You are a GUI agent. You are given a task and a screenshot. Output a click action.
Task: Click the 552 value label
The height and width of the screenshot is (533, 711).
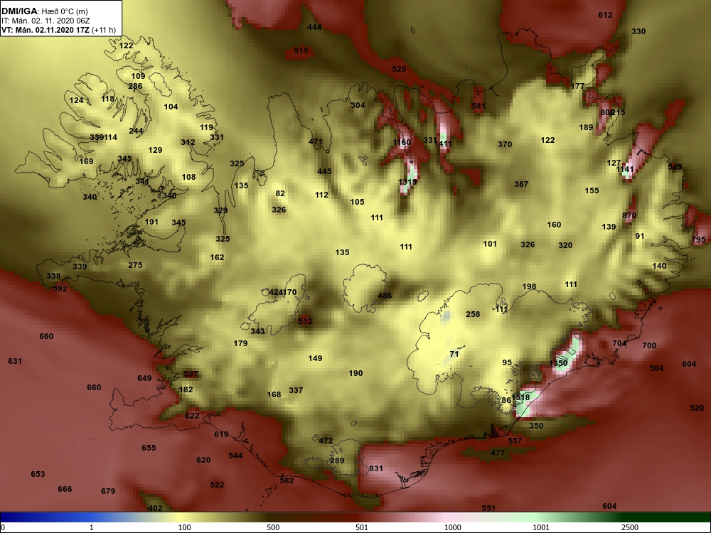305,321
